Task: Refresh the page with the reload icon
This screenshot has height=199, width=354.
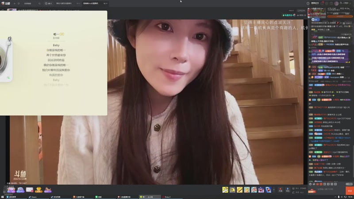Action: pos(19,4)
